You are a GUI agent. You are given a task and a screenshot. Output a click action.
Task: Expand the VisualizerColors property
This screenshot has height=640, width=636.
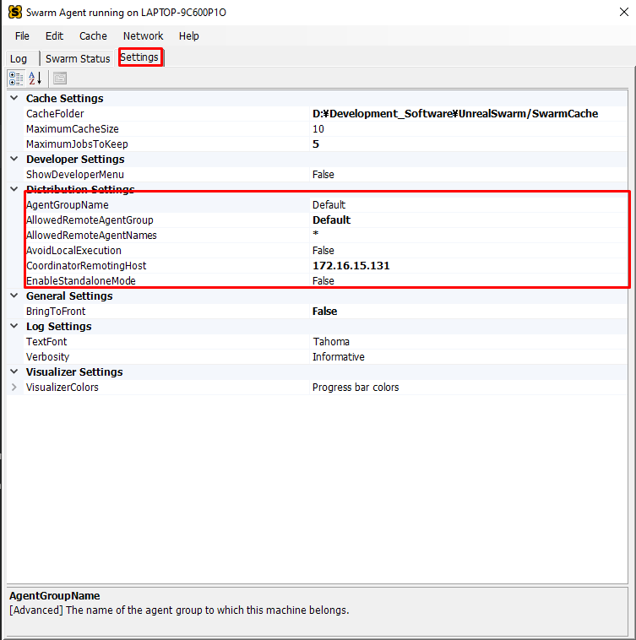click(x=14, y=388)
